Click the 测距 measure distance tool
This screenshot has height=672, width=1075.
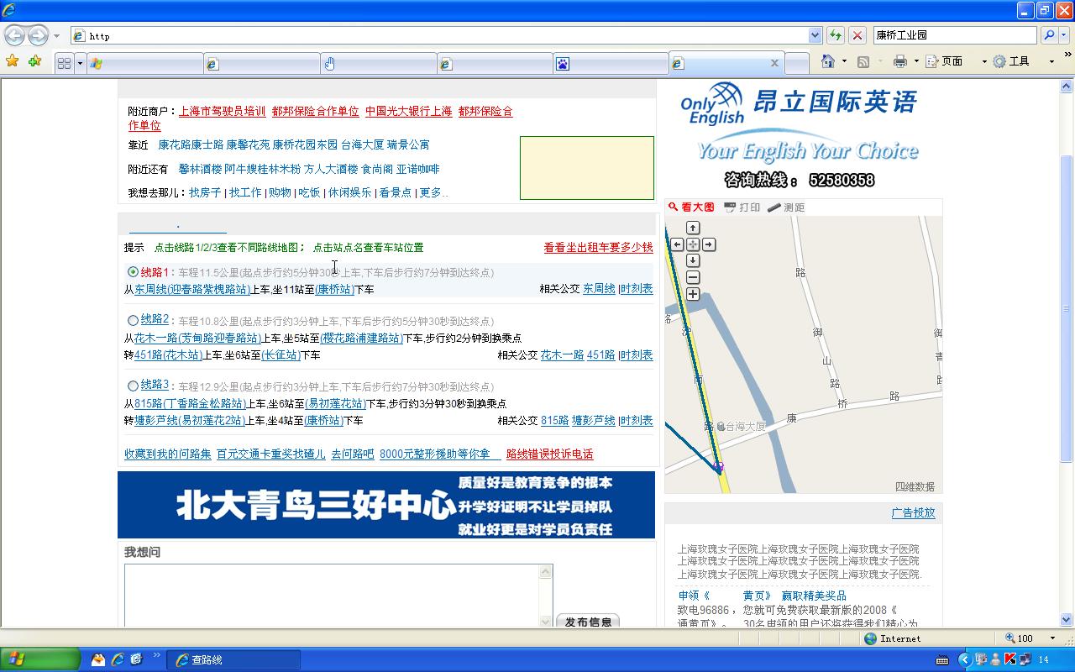coord(786,207)
